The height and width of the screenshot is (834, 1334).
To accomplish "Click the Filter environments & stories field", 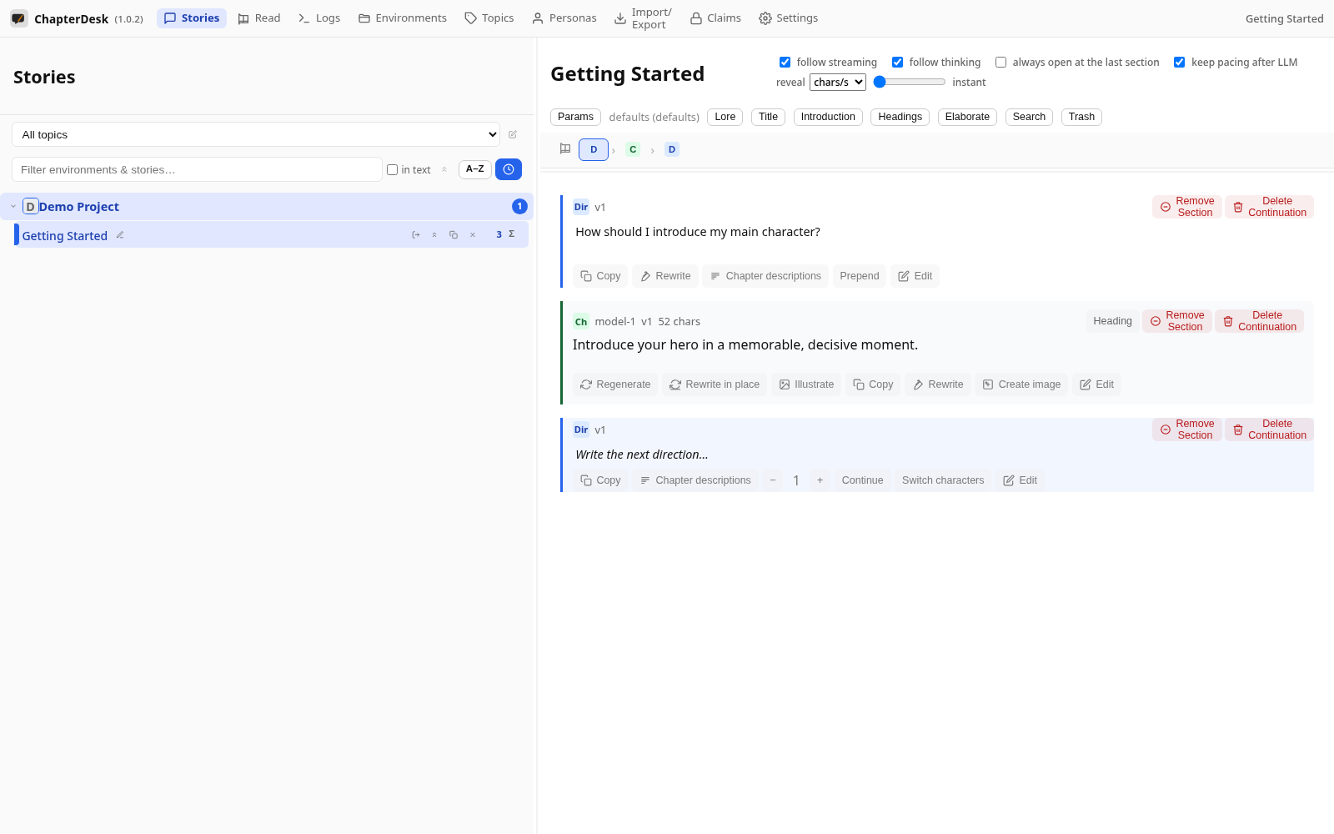I will tap(197, 169).
